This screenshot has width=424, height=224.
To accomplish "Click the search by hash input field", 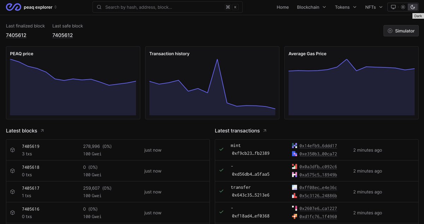I will tap(159, 7).
